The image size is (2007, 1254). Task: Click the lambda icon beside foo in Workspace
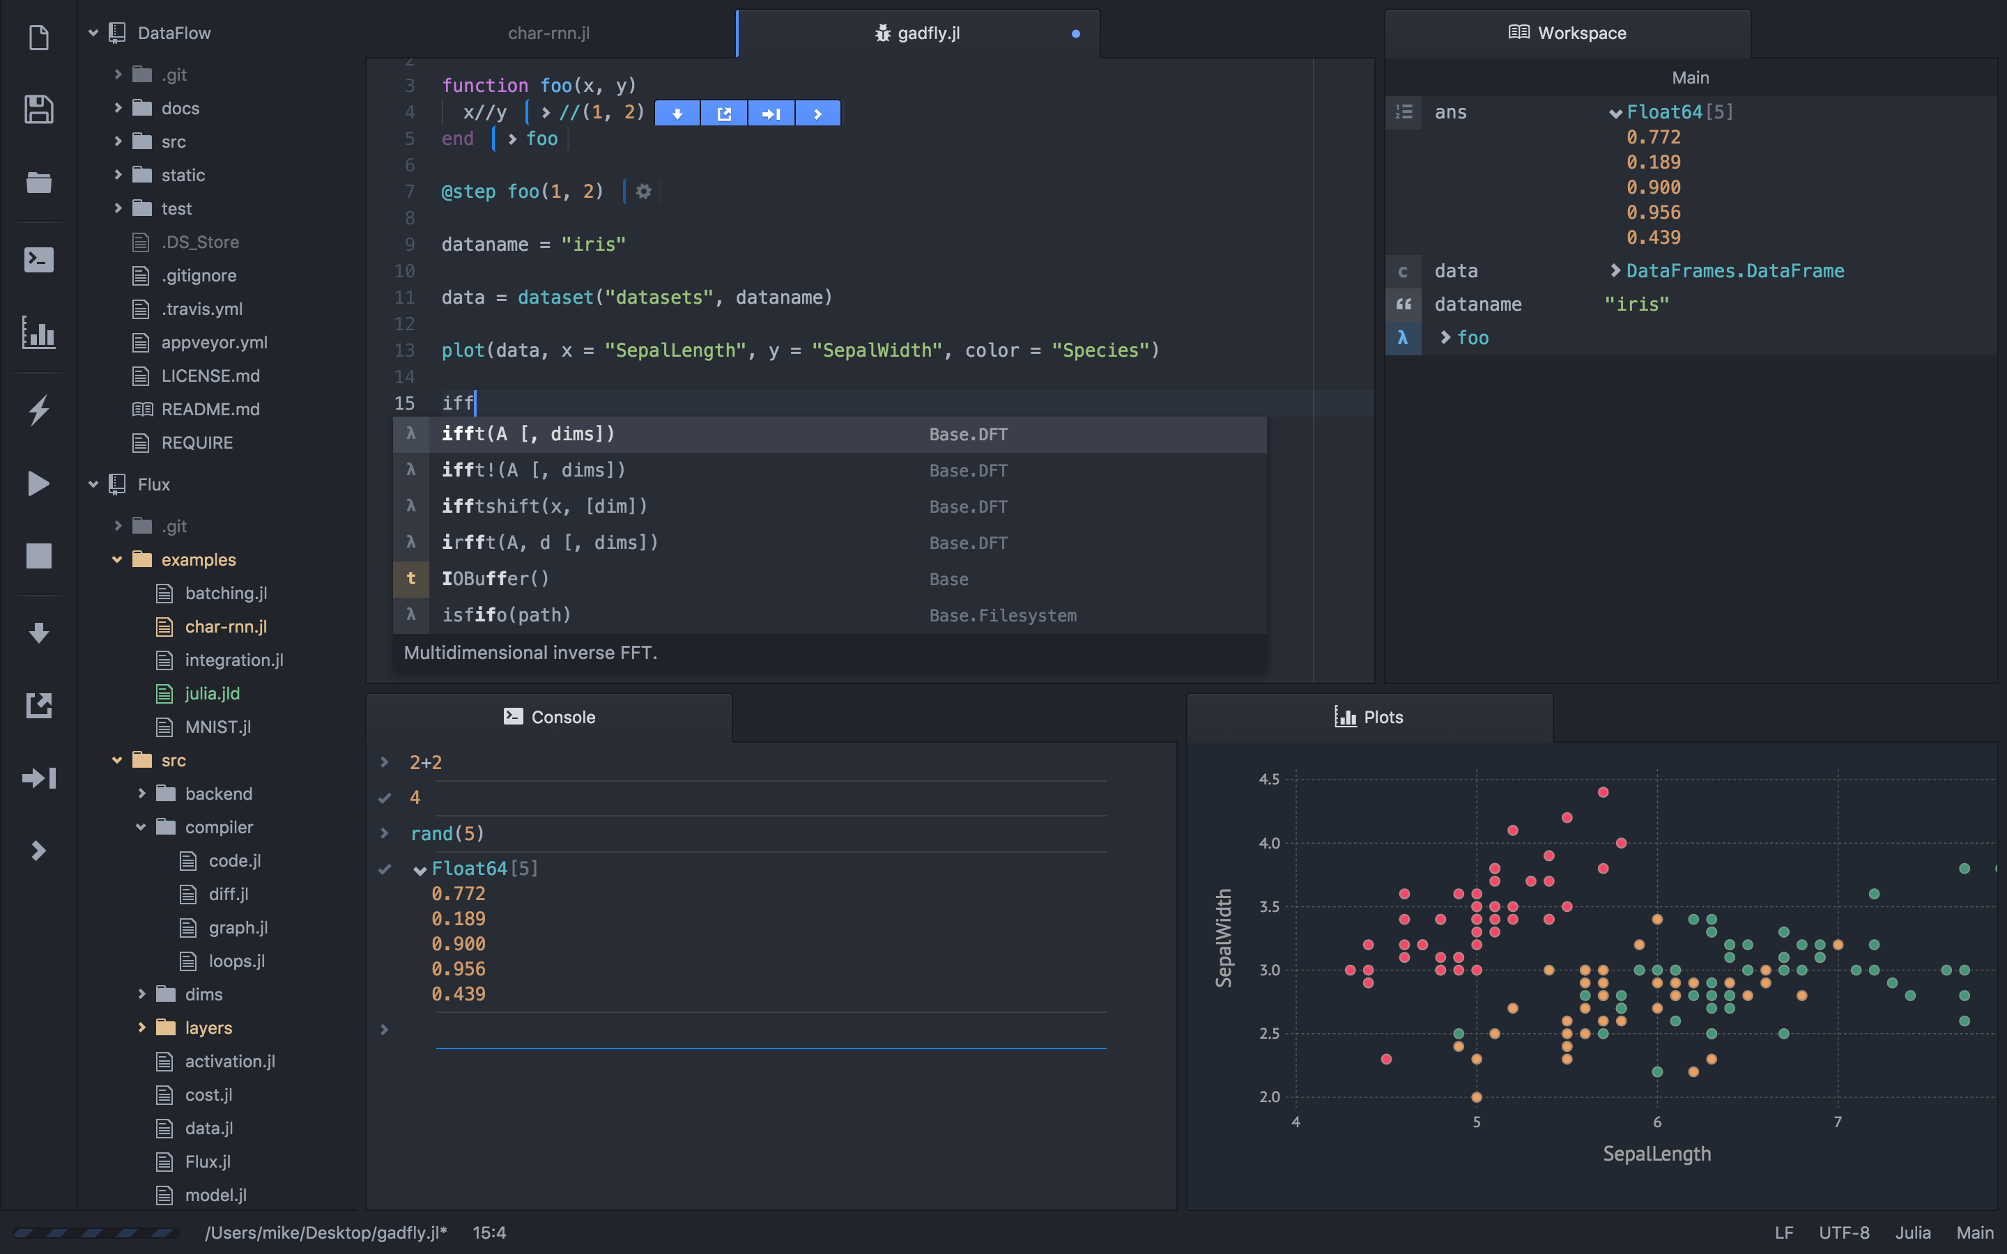(x=1404, y=338)
